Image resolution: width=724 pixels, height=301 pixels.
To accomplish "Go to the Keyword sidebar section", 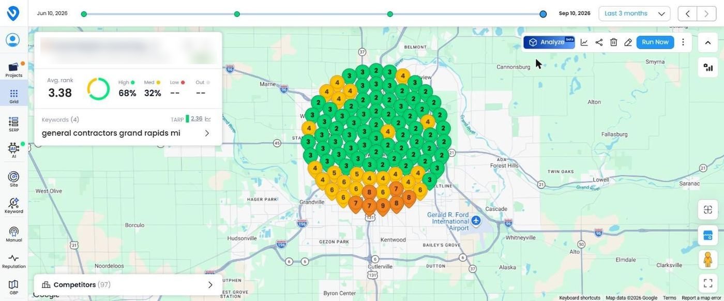I will (x=14, y=205).
